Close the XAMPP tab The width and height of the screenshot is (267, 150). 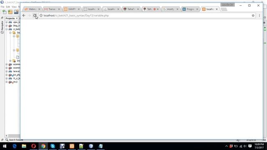[x=79, y=9]
